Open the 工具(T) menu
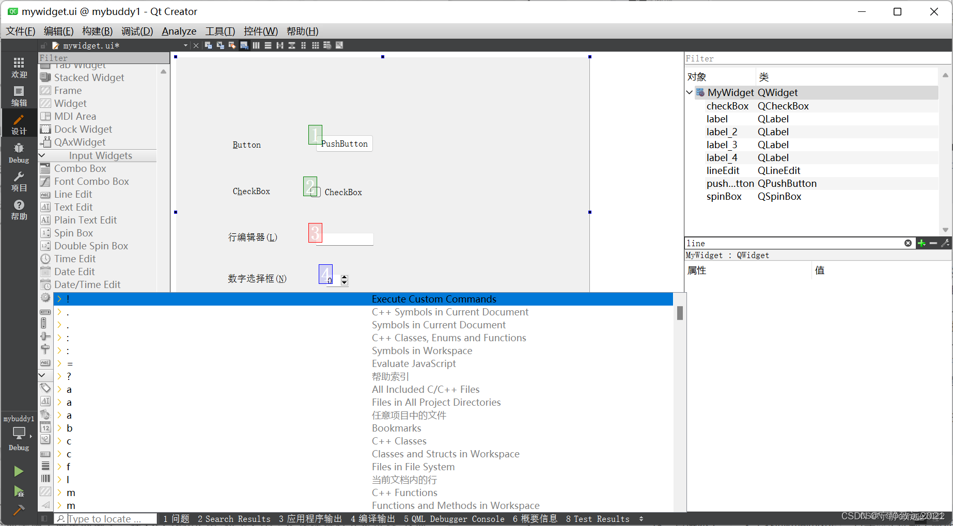The height and width of the screenshot is (526, 953). coord(220,31)
